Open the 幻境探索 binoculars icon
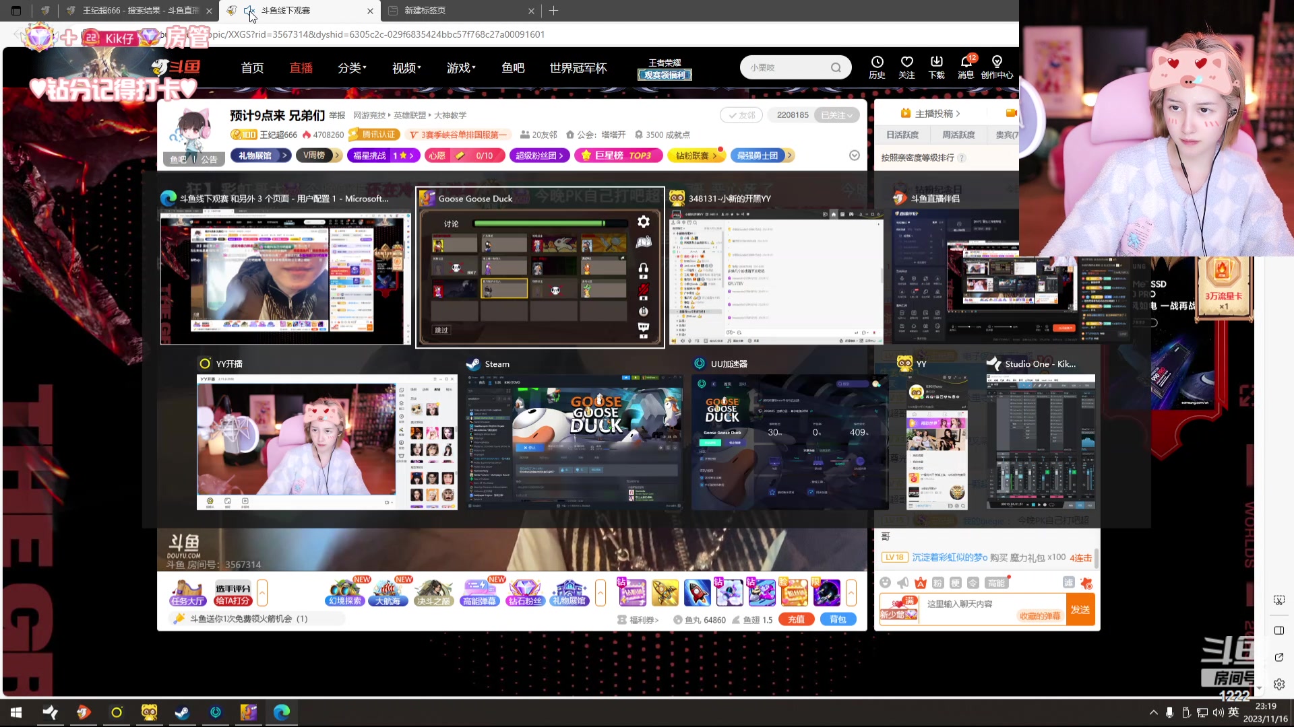This screenshot has width=1294, height=727. [345, 592]
